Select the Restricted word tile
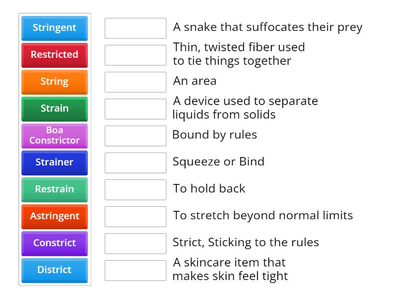This screenshot has width=399, height=299. [54, 55]
